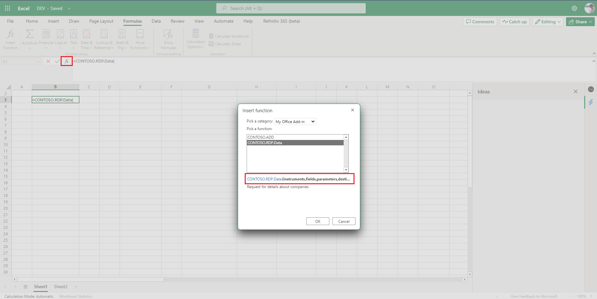Open the Pick a category dropdown
Viewport: 597px width, 299px height.
click(295, 121)
